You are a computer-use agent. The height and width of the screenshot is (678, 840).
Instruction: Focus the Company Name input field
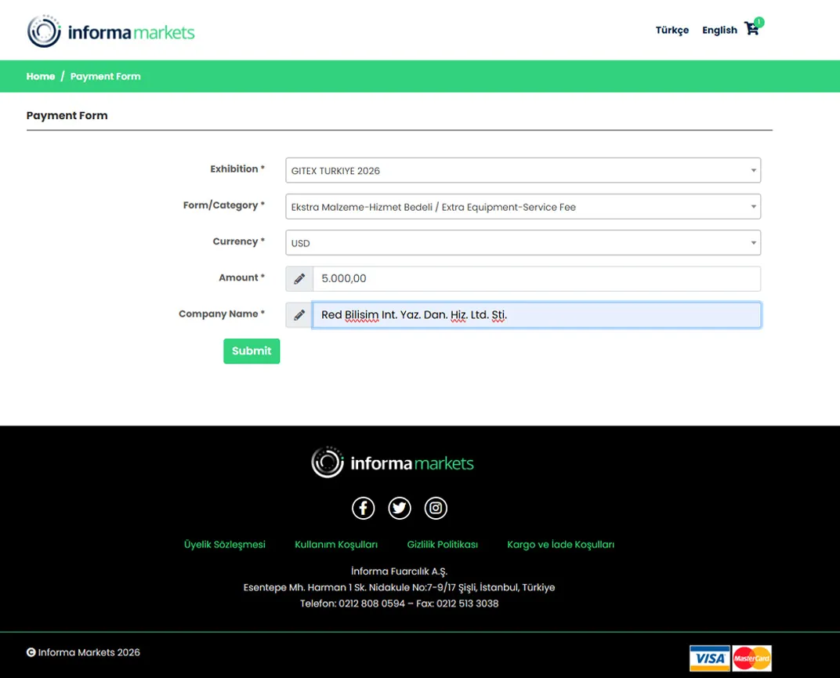[x=537, y=315]
